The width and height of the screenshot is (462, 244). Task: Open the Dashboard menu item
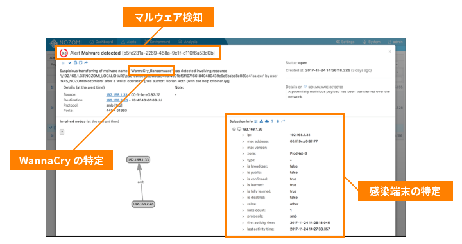[x=101, y=42]
